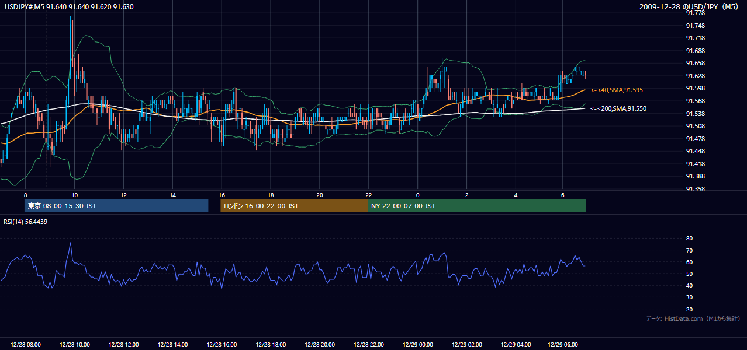Click price axis value 91.478
747x350 pixels.
[695, 139]
